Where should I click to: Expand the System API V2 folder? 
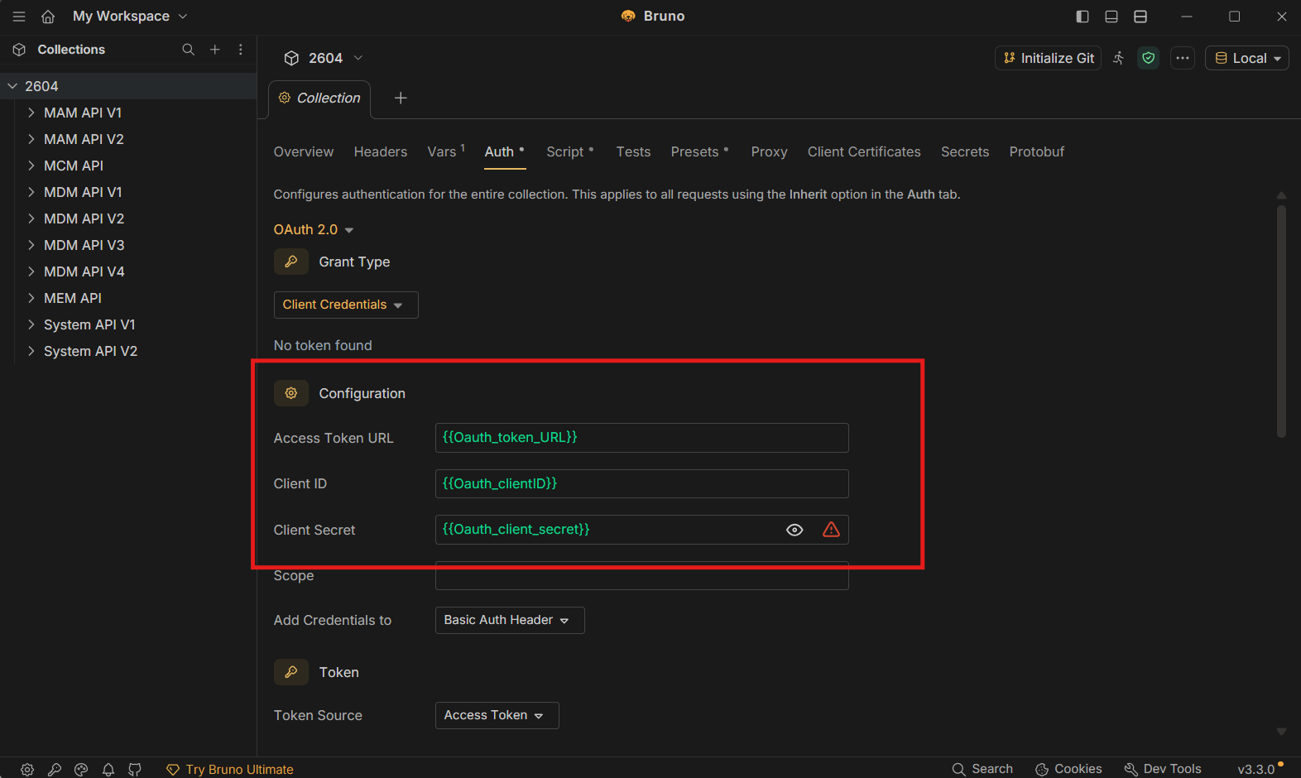pyautogui.click(x=31, y=351)
